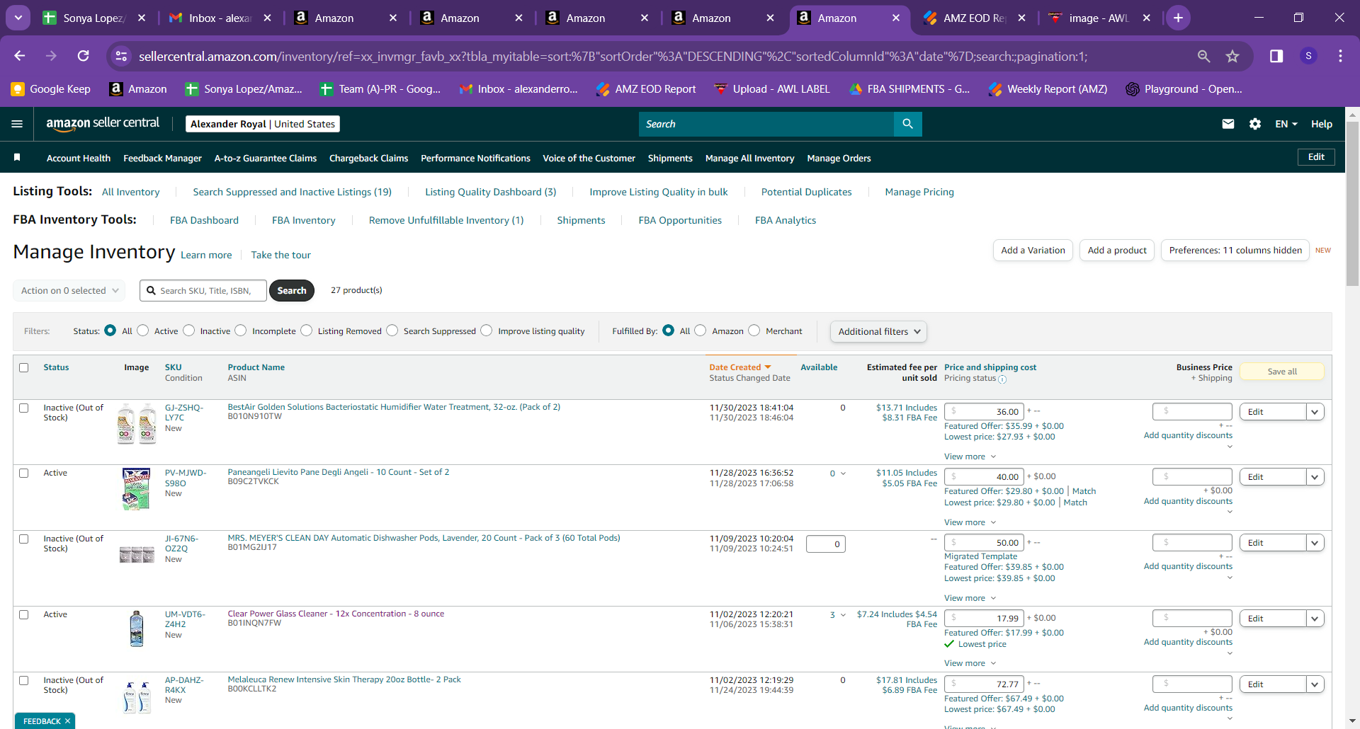Click the pricing status info icon
Image resolution: width=1360 pixels, height=729 pixels.
click(1002, 379)
